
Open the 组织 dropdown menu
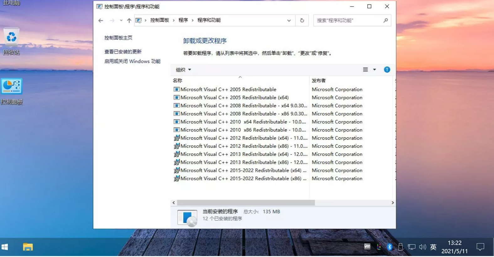183,70
